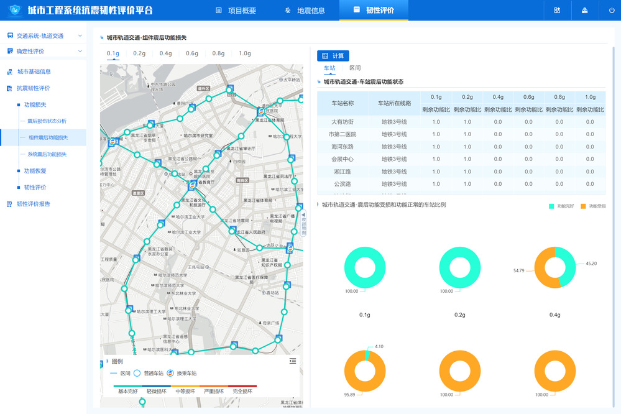The height and width of the screenshot is (414, 621).
Task: Collapse the legend panel via list icon
Action: [293, 361]
